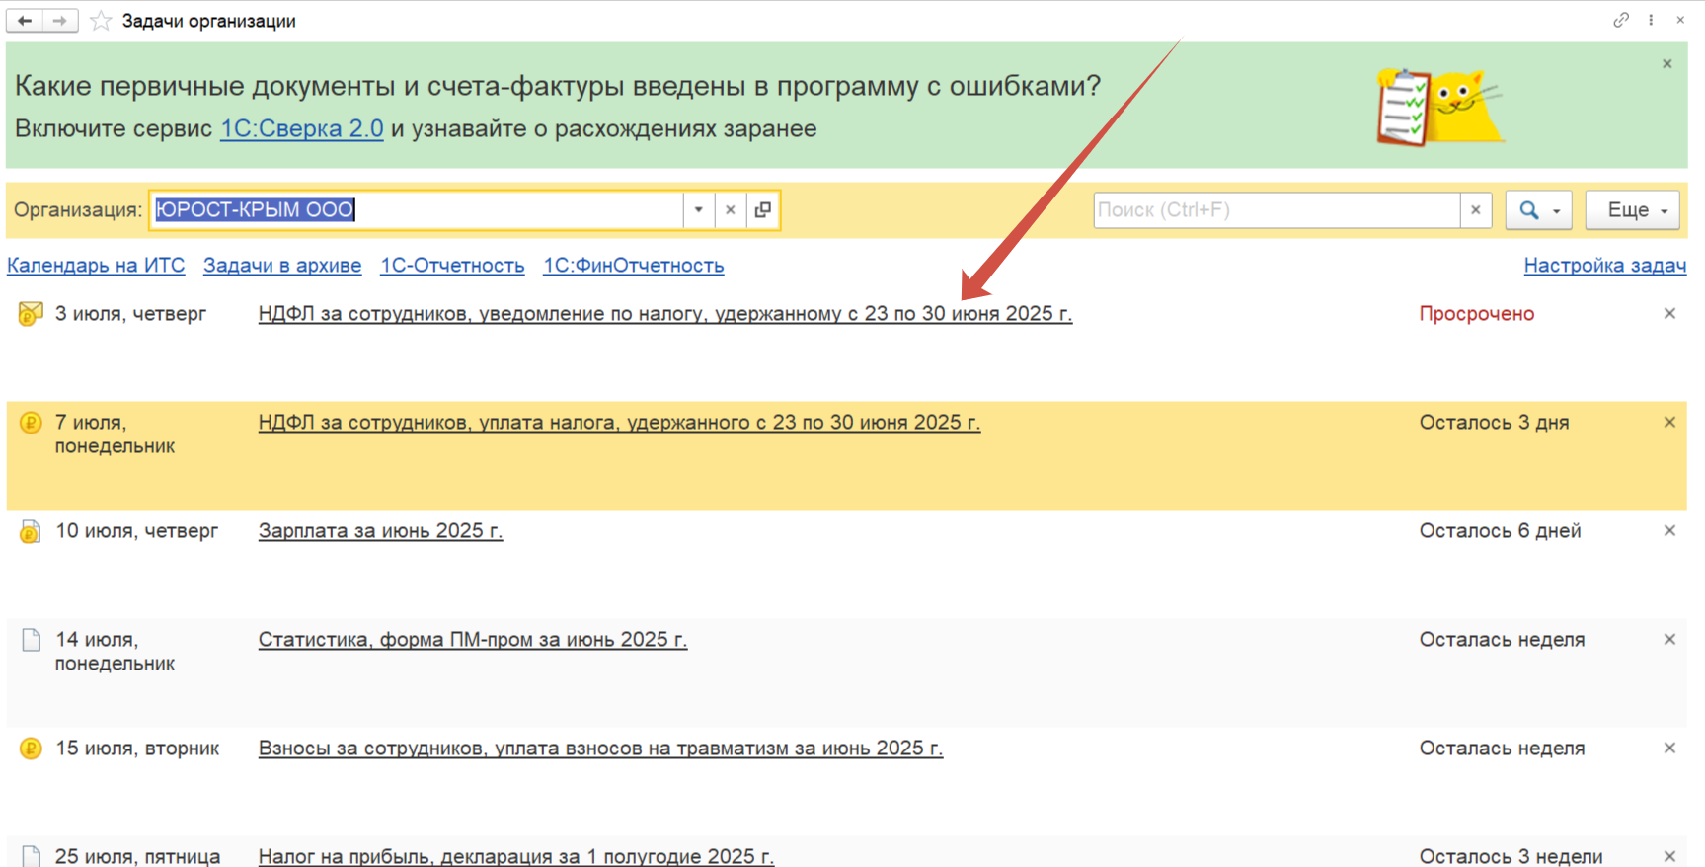Open the organization form with the open icon
Screen dimensions: 1705x867
(x=763, y=210)
